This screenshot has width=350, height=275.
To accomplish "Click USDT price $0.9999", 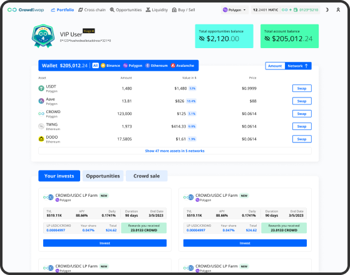I will pyautogui.click(x=249, y=89).
